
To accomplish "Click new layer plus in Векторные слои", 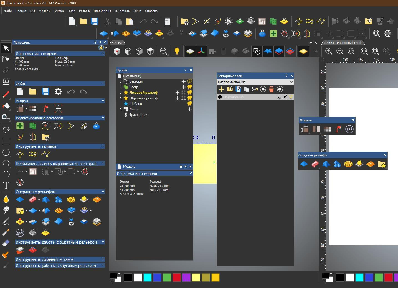I will point(221,89).
